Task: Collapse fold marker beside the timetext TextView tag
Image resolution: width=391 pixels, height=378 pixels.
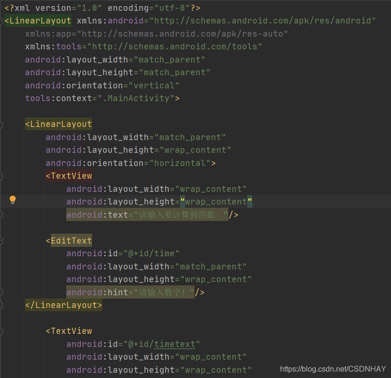Action: [1, 331]
